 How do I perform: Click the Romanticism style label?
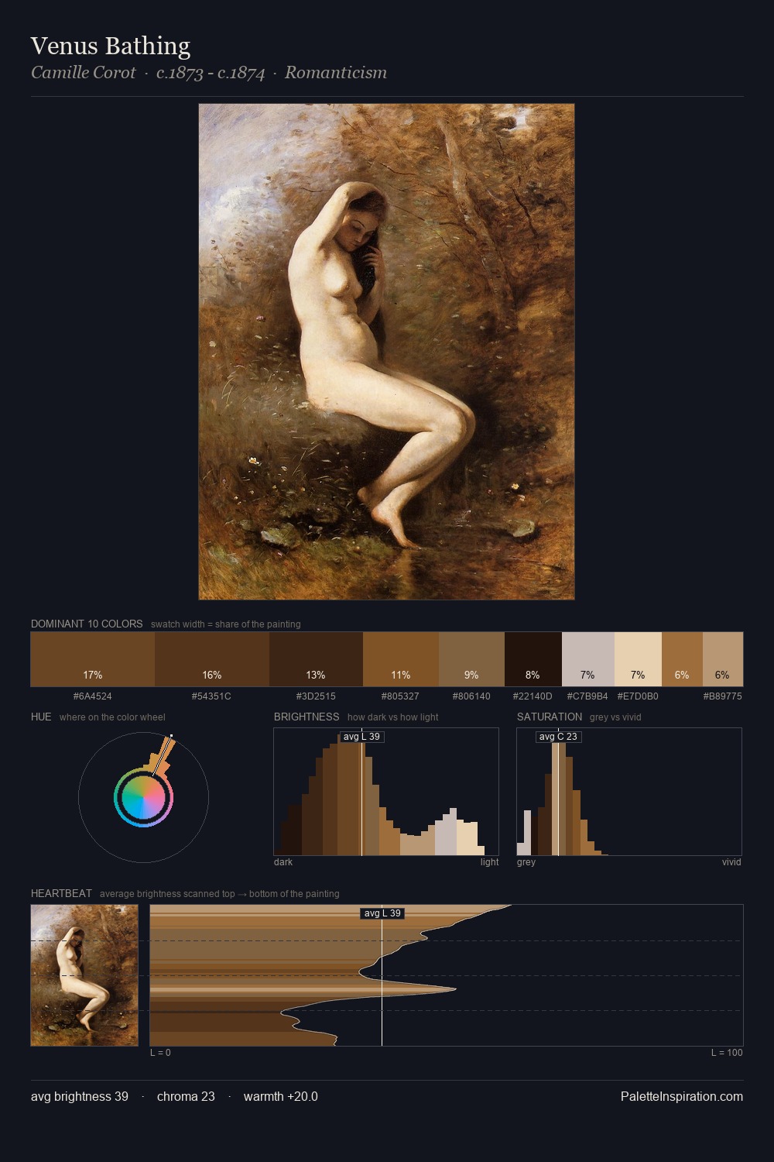click(336, 73)
